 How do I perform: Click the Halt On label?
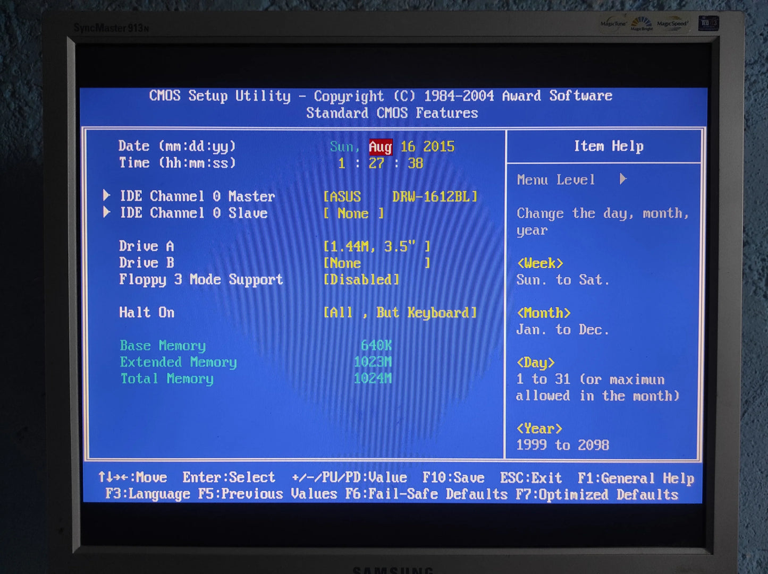[x=147, y=313]
